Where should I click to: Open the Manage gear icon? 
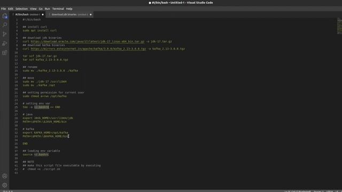[5, 185]
